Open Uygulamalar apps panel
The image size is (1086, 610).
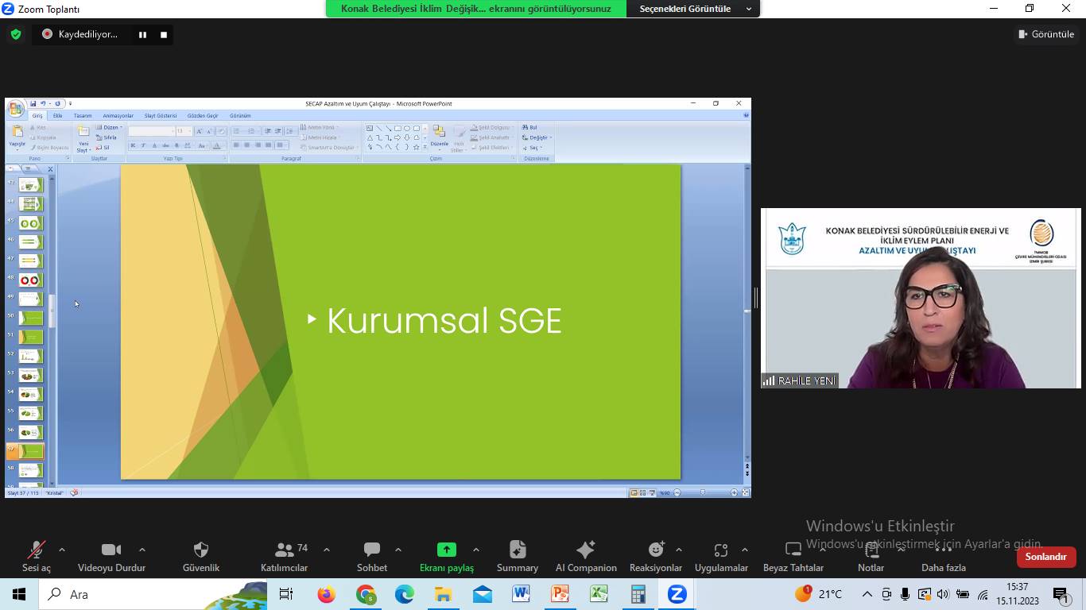point(721,550)
